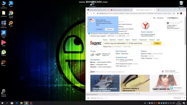The image size is (187, 105).
Task: Open the Activator folder desktop icon
Action: point(4,14)
